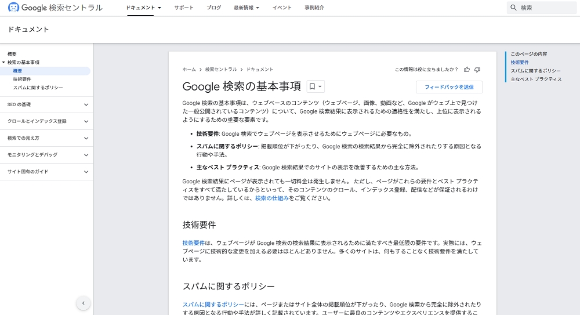The image size is (580, 315).
Task: Click the bookmark icon beside page title
Action: pyautogui.click(x=312, y=86)
